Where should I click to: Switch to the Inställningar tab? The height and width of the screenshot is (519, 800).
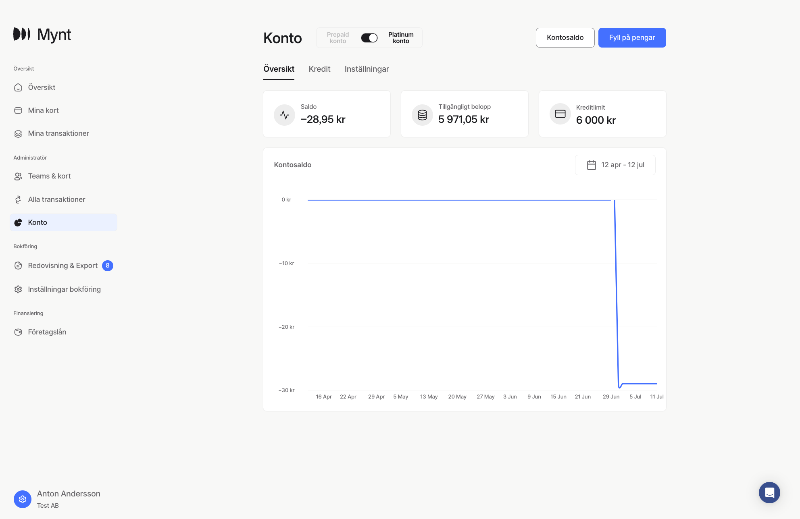tap(367, 69)
